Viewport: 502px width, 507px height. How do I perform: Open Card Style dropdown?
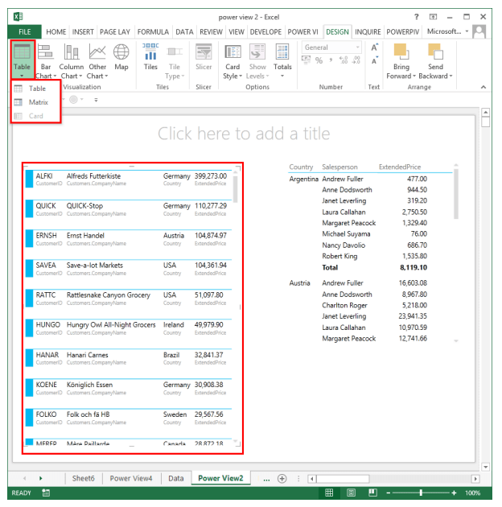[x=232, y=61]
